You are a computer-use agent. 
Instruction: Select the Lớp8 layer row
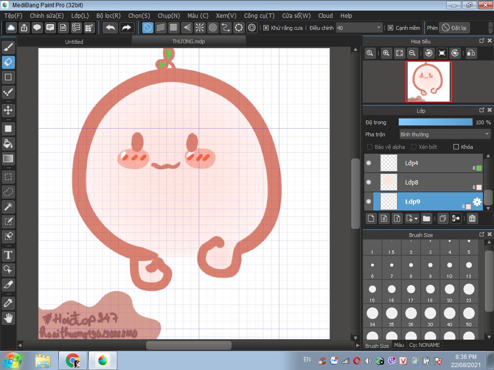424,182
